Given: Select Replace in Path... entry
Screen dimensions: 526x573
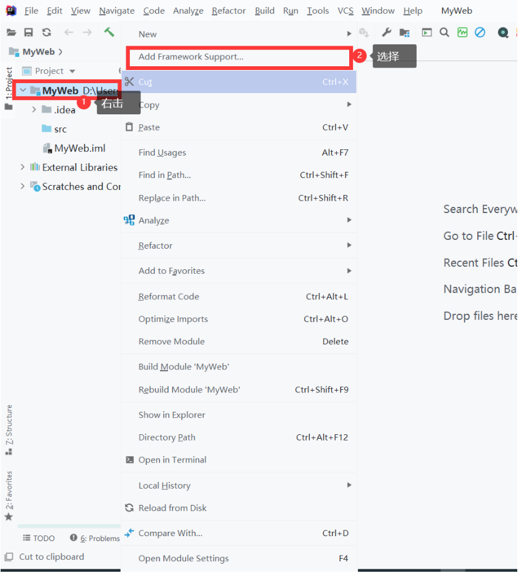Looking at the screenshot, I should (x=239, y=198).
